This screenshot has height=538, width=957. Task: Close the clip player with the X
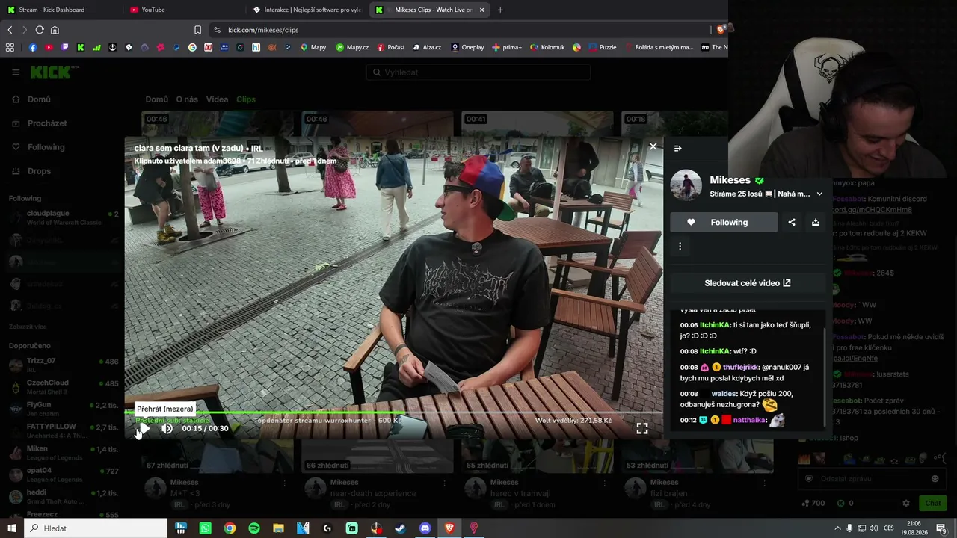653,146
